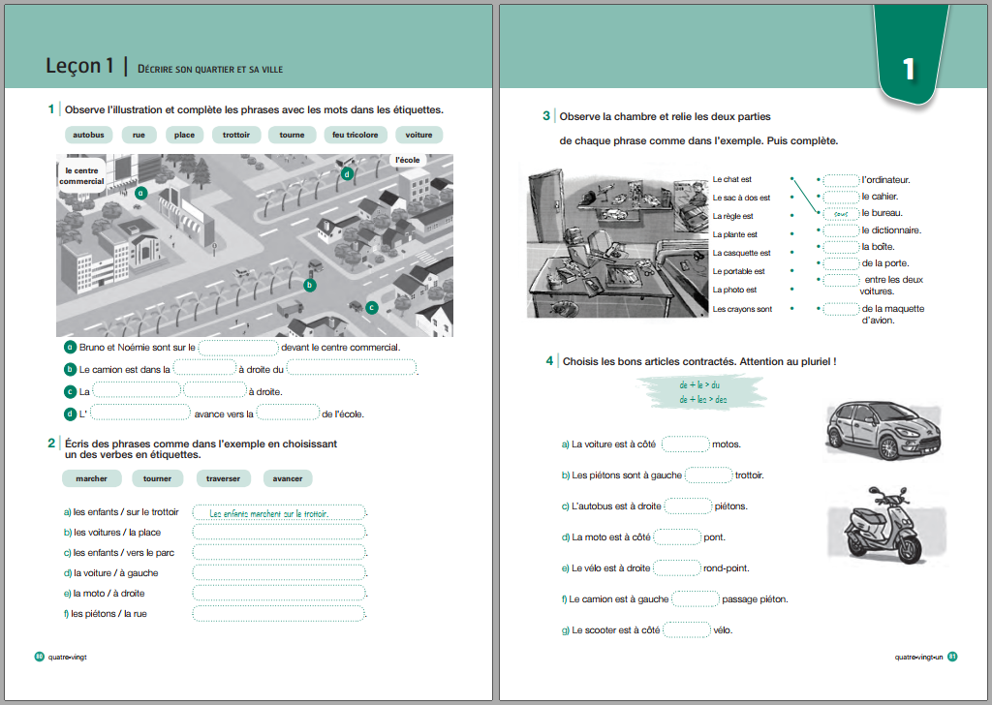Click marker 'b' on the city map
The width and height of the screenshot is (992, 705).
click(309, 285)
